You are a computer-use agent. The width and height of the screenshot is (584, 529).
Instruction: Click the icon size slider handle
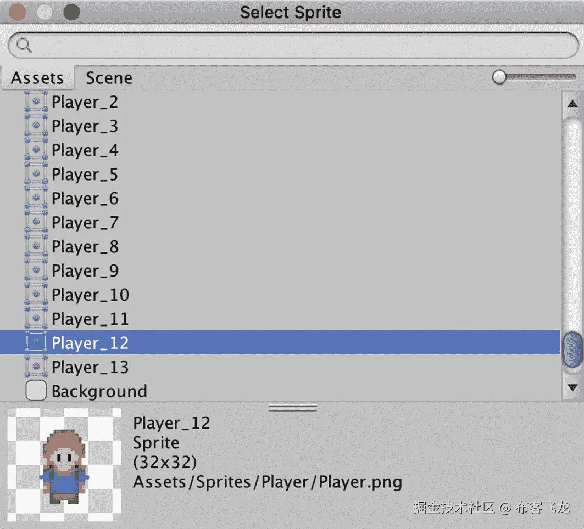click(x=499, y=77)
